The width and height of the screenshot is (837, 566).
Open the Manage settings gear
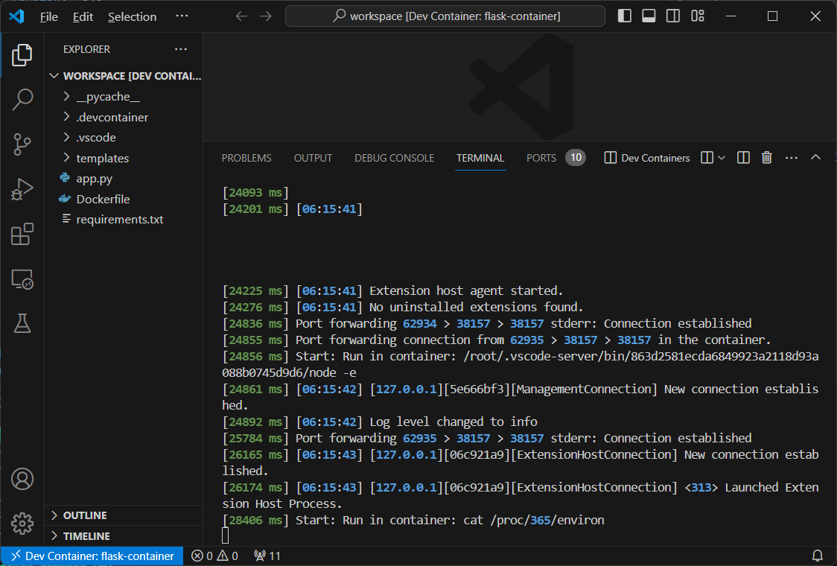(x=22, y=523)
